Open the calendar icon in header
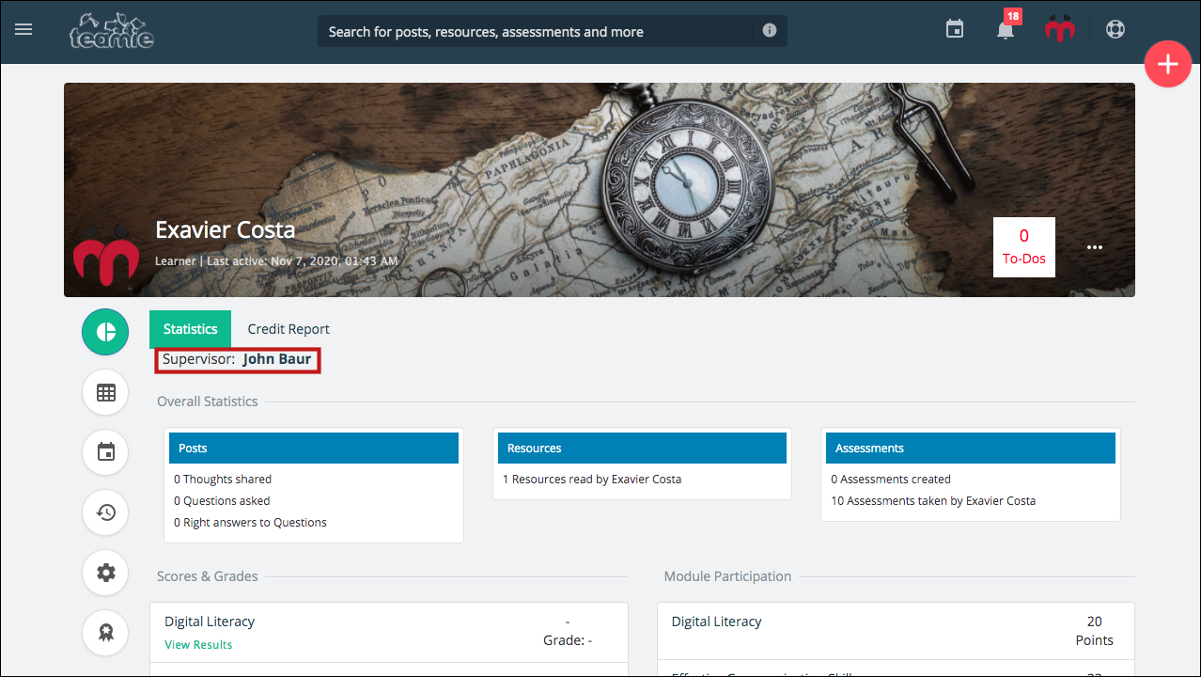 coord(955,30)
